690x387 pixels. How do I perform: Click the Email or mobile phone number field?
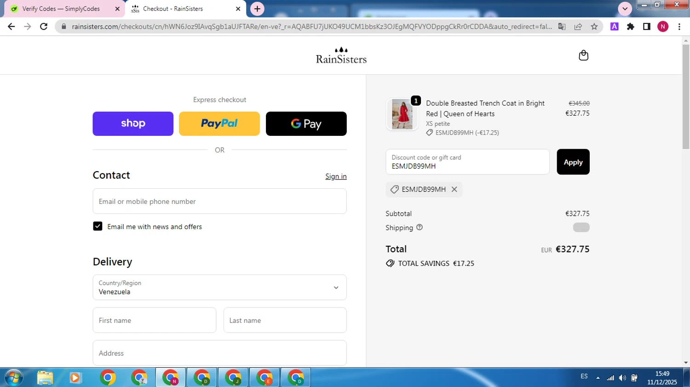219,201
